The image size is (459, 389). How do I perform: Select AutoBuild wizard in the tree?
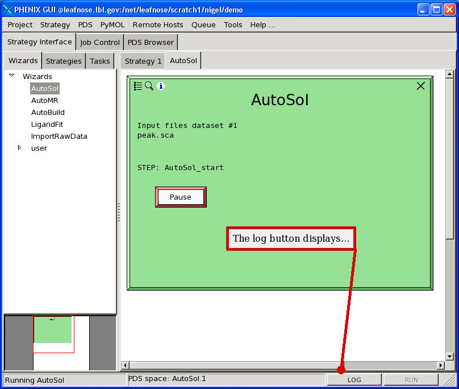48,112
